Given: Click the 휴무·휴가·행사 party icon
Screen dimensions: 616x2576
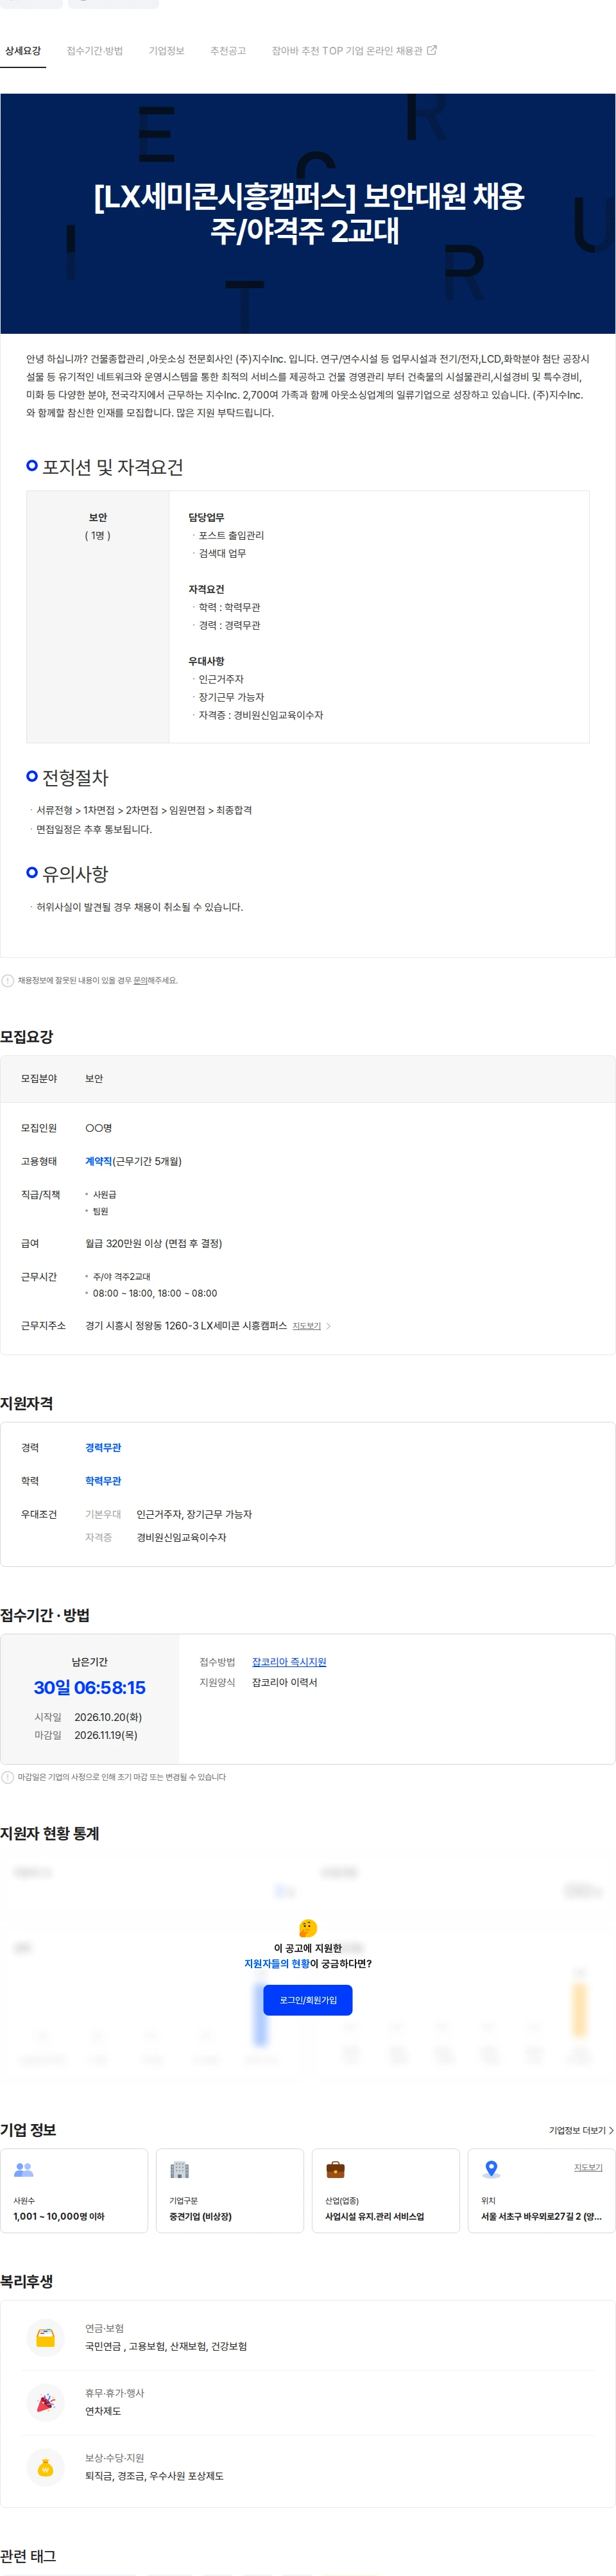Looking at the screenshot, I should tap(45, 2402).
